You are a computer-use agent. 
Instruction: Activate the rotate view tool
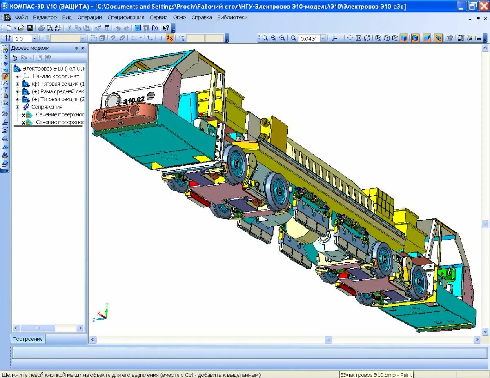(x=367, y=38)
